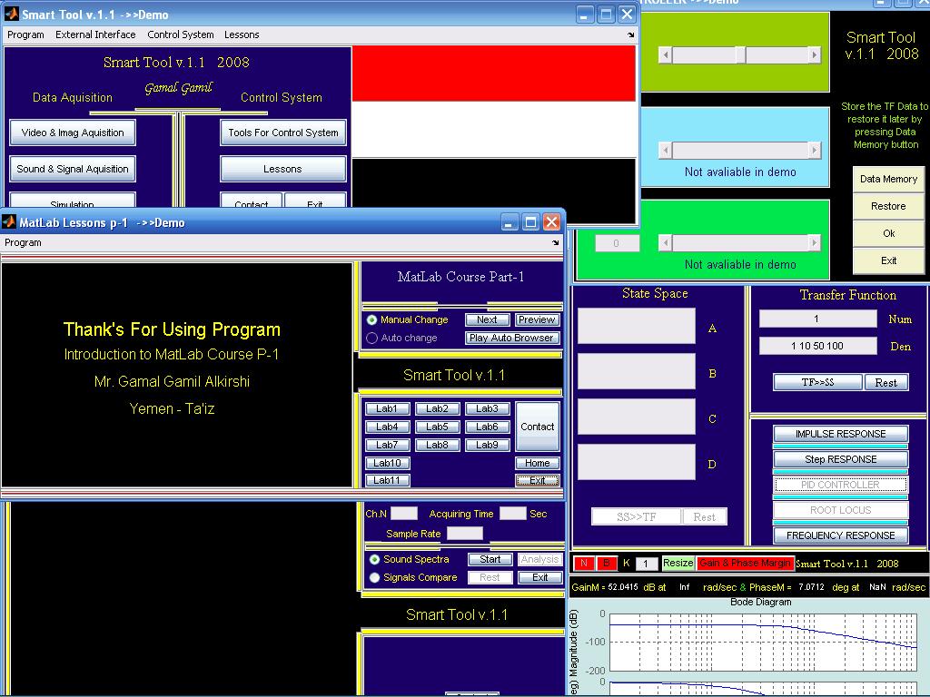Click the Preview button
Viewport: 930px width, 697px height.
[x=537, y=320]
